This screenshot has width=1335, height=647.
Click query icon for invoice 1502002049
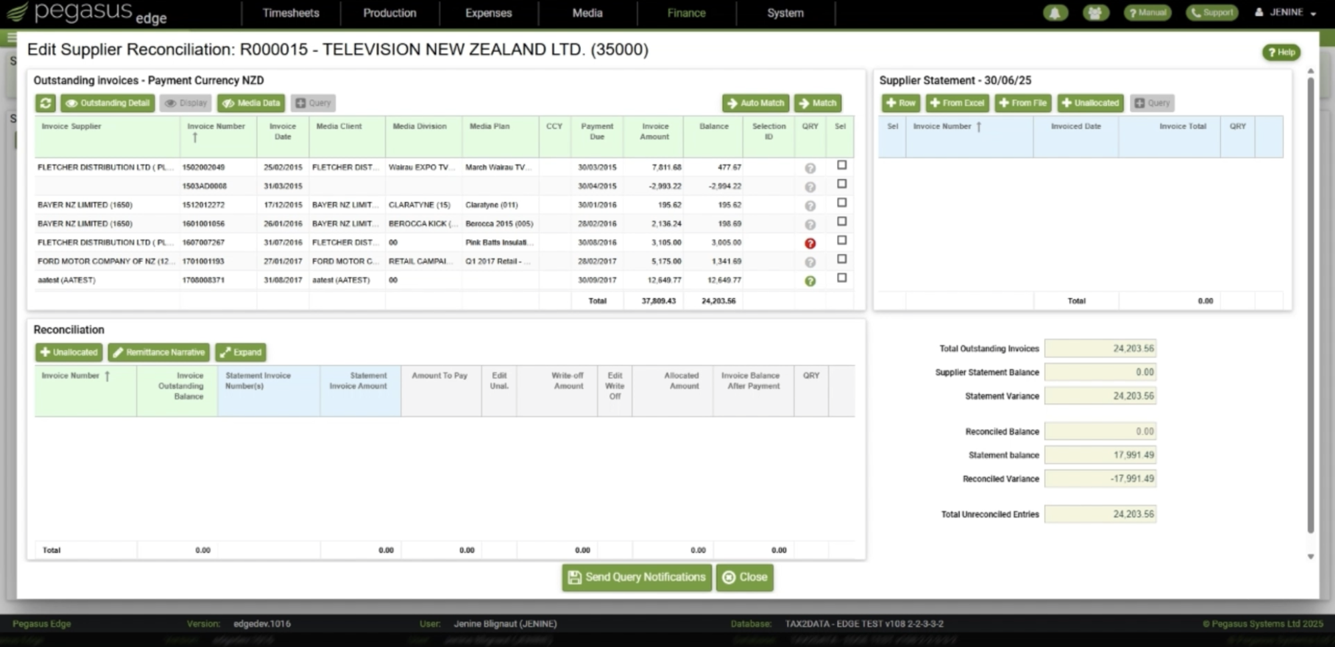(810, 168)
